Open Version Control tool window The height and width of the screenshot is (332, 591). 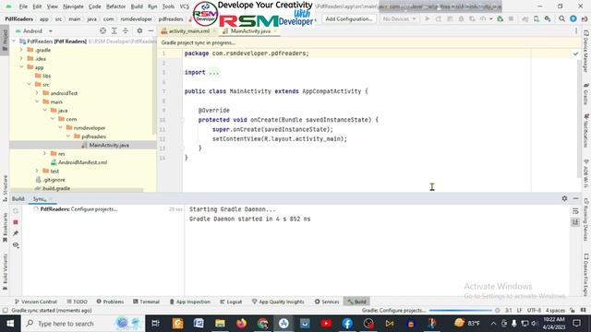tap(35, 302)
